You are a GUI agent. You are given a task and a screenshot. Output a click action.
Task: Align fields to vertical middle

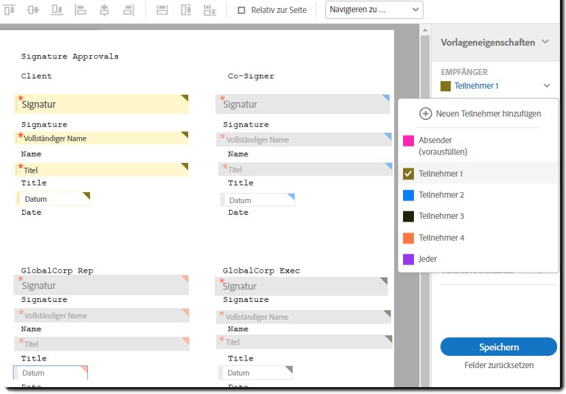tap(33, 10)
